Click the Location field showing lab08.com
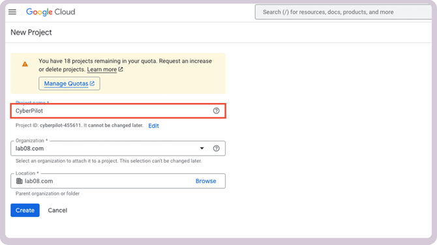This screenshot has height=245, width=437. click(118, 181)
